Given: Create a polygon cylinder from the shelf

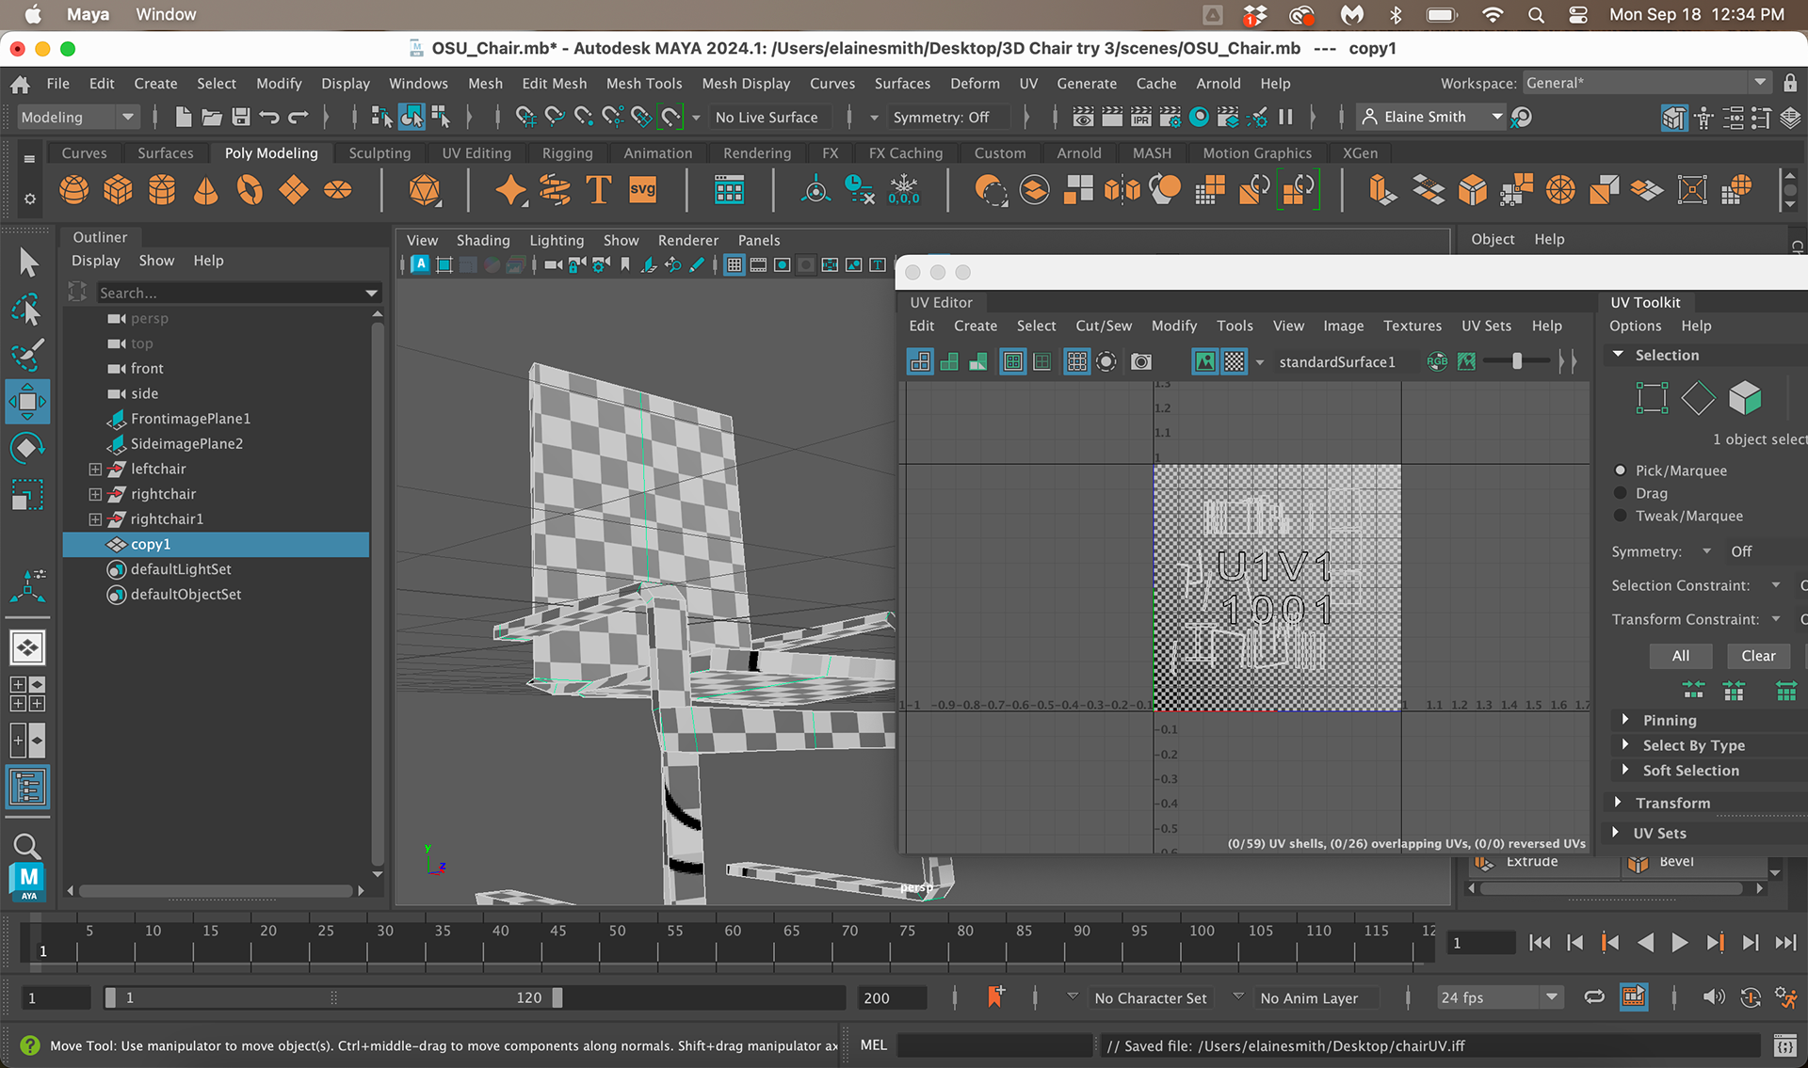Looking at the screenshot, I should point(162,190).
